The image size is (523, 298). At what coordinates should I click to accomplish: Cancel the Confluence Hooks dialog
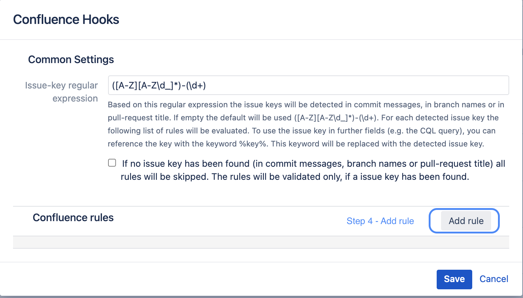(494, 279)
